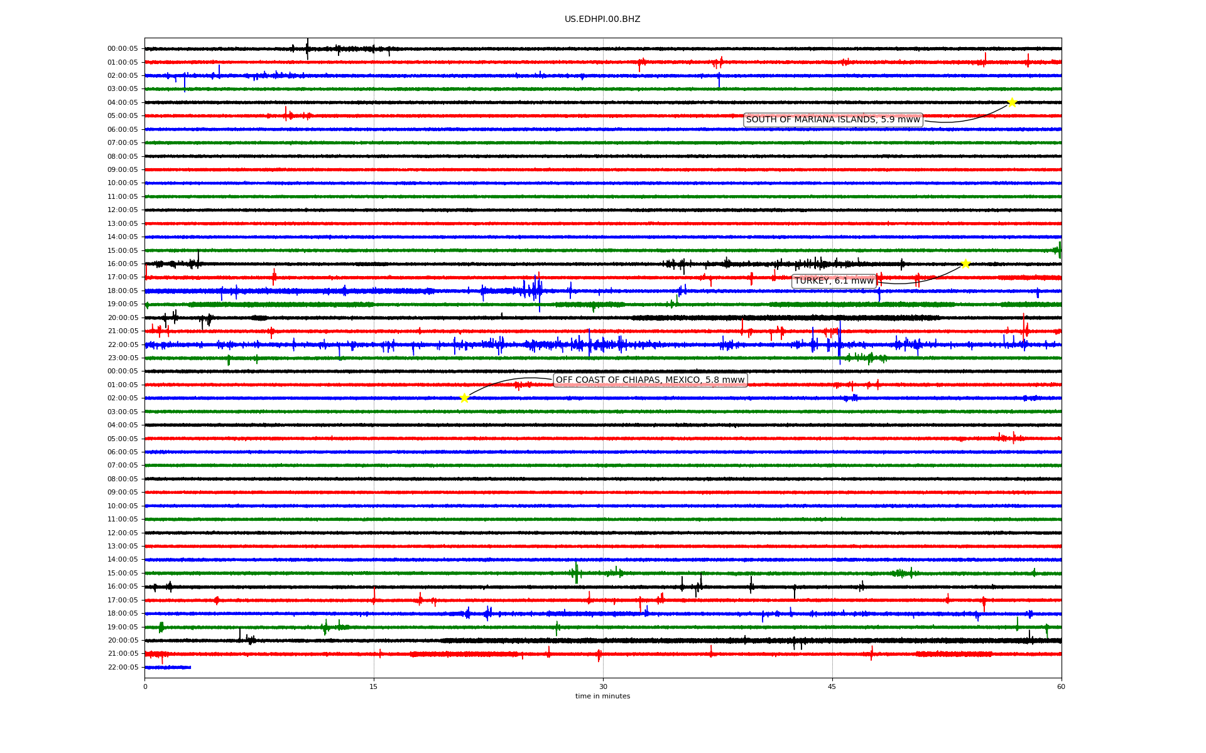
Task: Click the South of Mariana Islands star marker
Action: coord(1012,102)
